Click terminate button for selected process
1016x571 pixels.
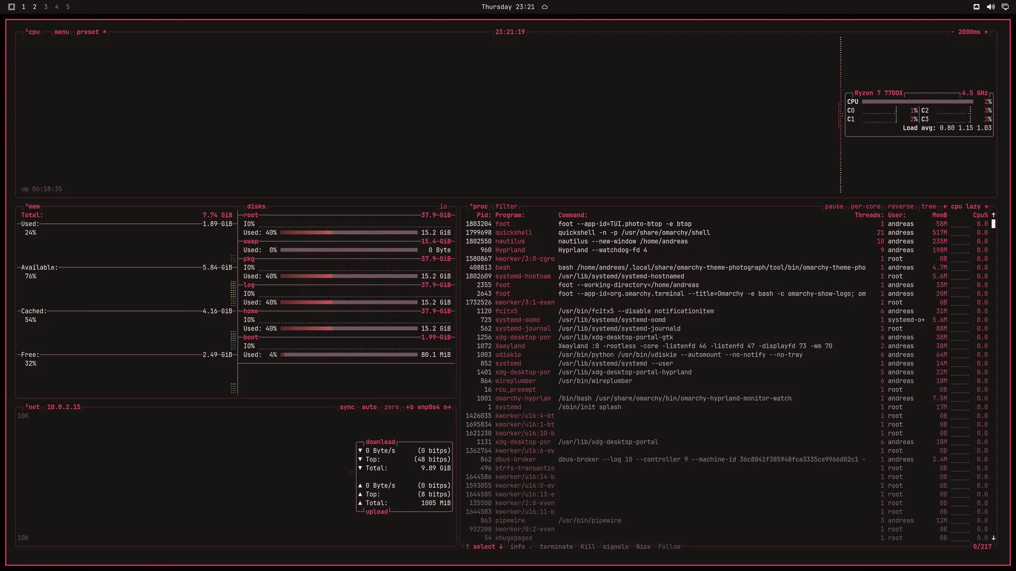click(556, 547)
